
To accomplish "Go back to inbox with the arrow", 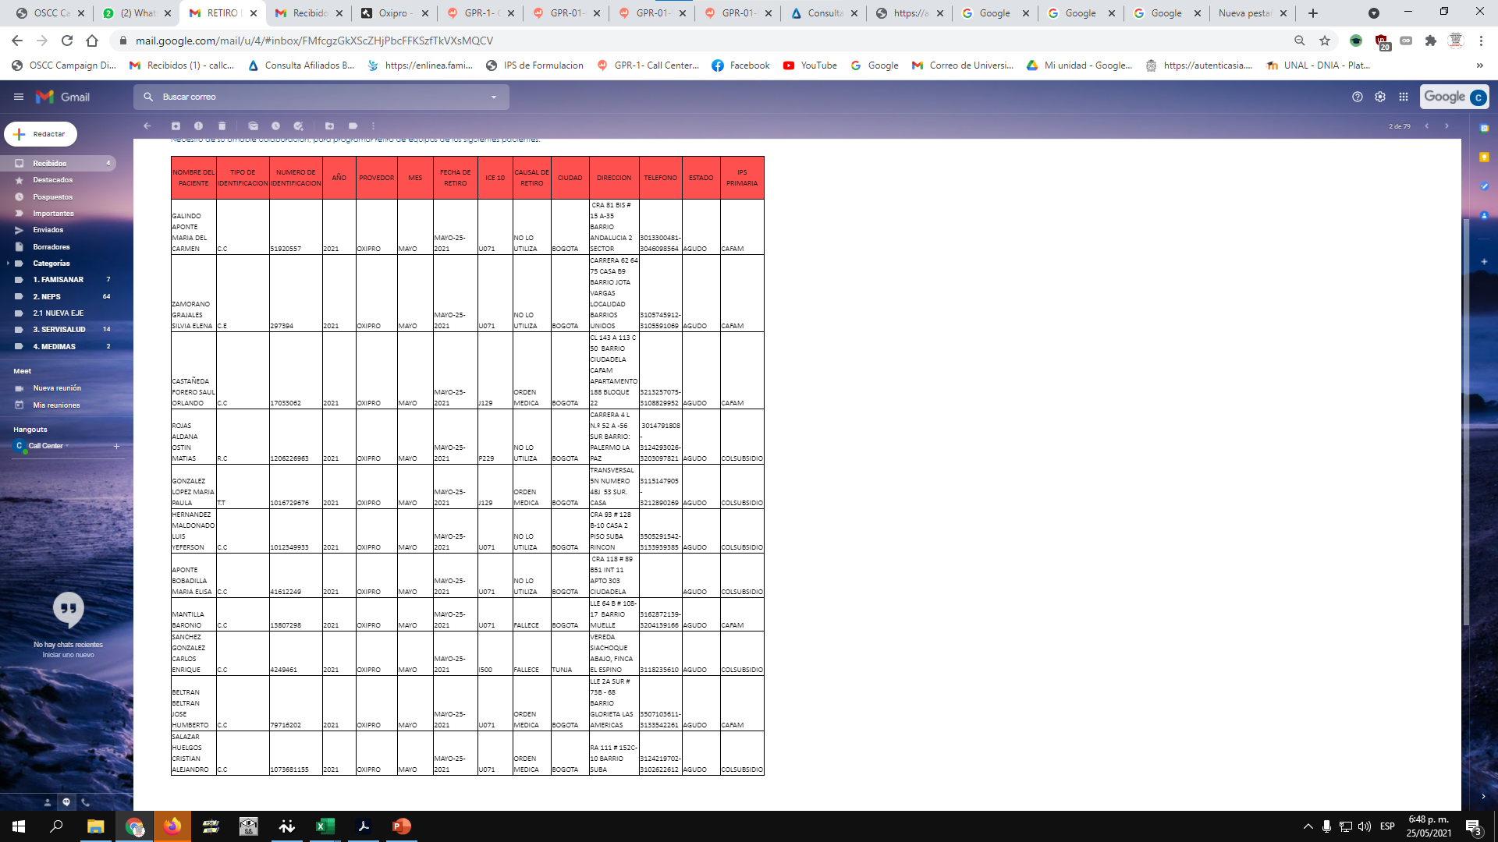I will pos(147,126).
